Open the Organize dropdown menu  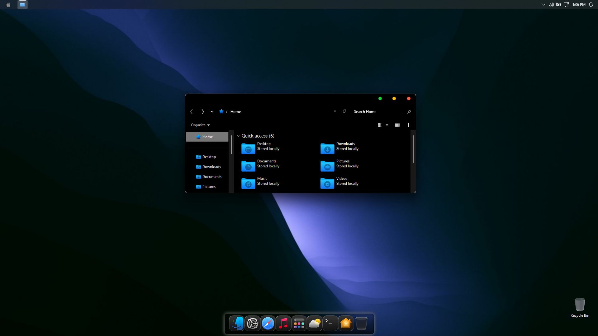click(200, 125)
